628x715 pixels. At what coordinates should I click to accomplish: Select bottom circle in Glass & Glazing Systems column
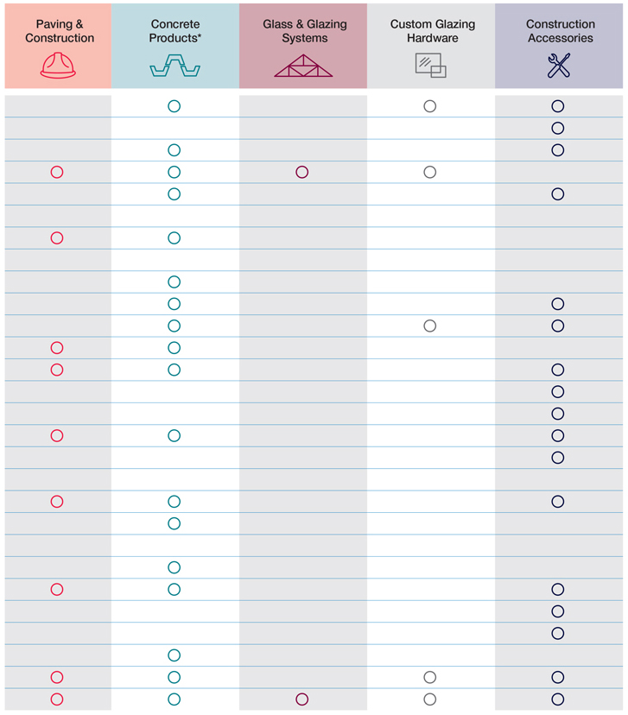click(301, 699)
